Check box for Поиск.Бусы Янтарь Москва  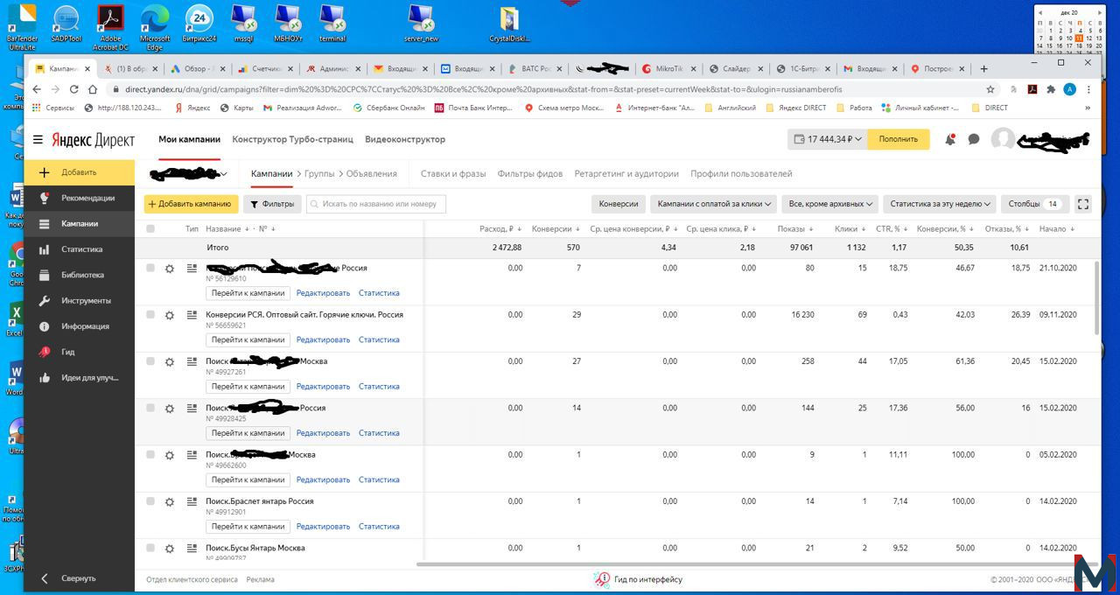[150, 548]
